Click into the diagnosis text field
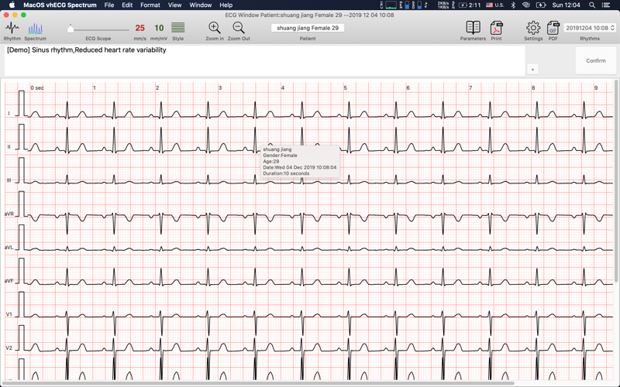Viewport: 620px width, 387px height. tap(264, 61)
